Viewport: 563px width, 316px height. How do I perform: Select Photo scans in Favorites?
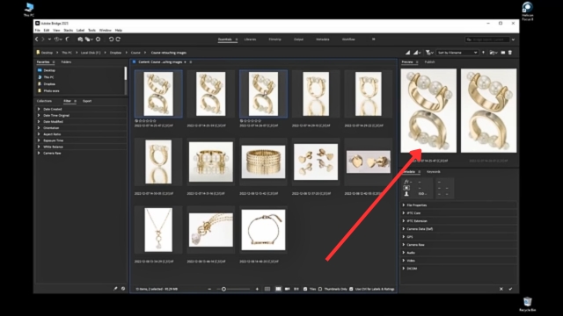(x=51, y=91)
